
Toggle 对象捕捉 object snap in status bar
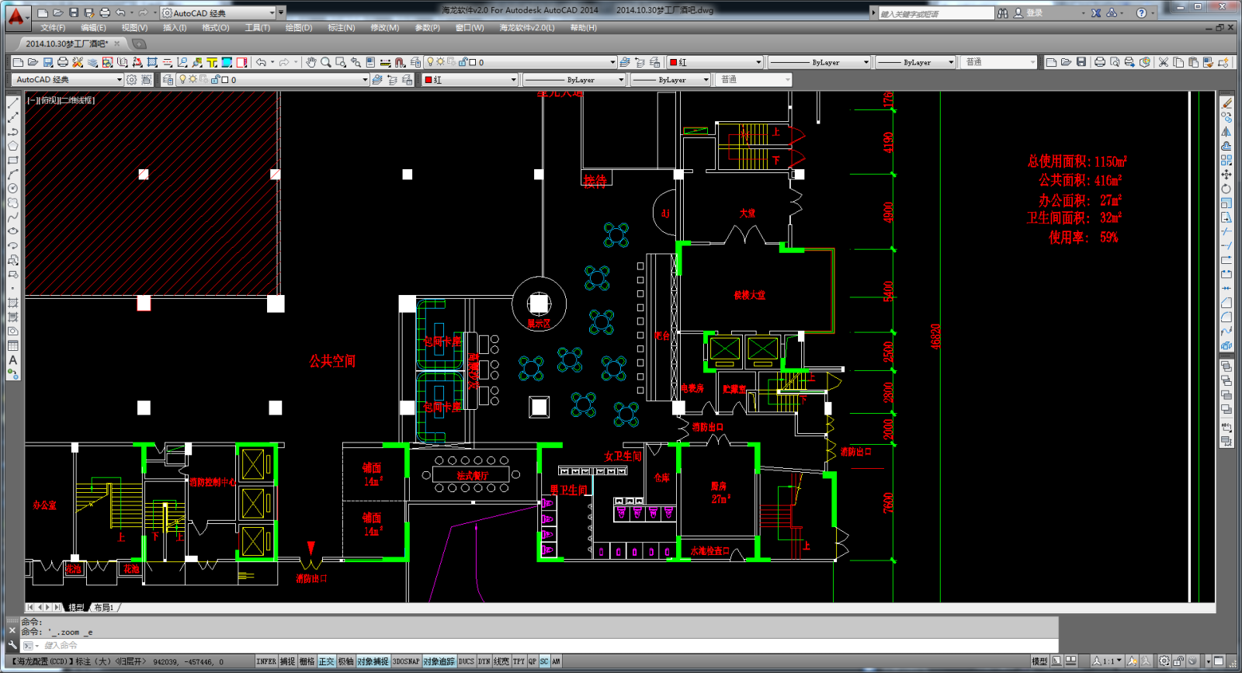tap(373, 661)
